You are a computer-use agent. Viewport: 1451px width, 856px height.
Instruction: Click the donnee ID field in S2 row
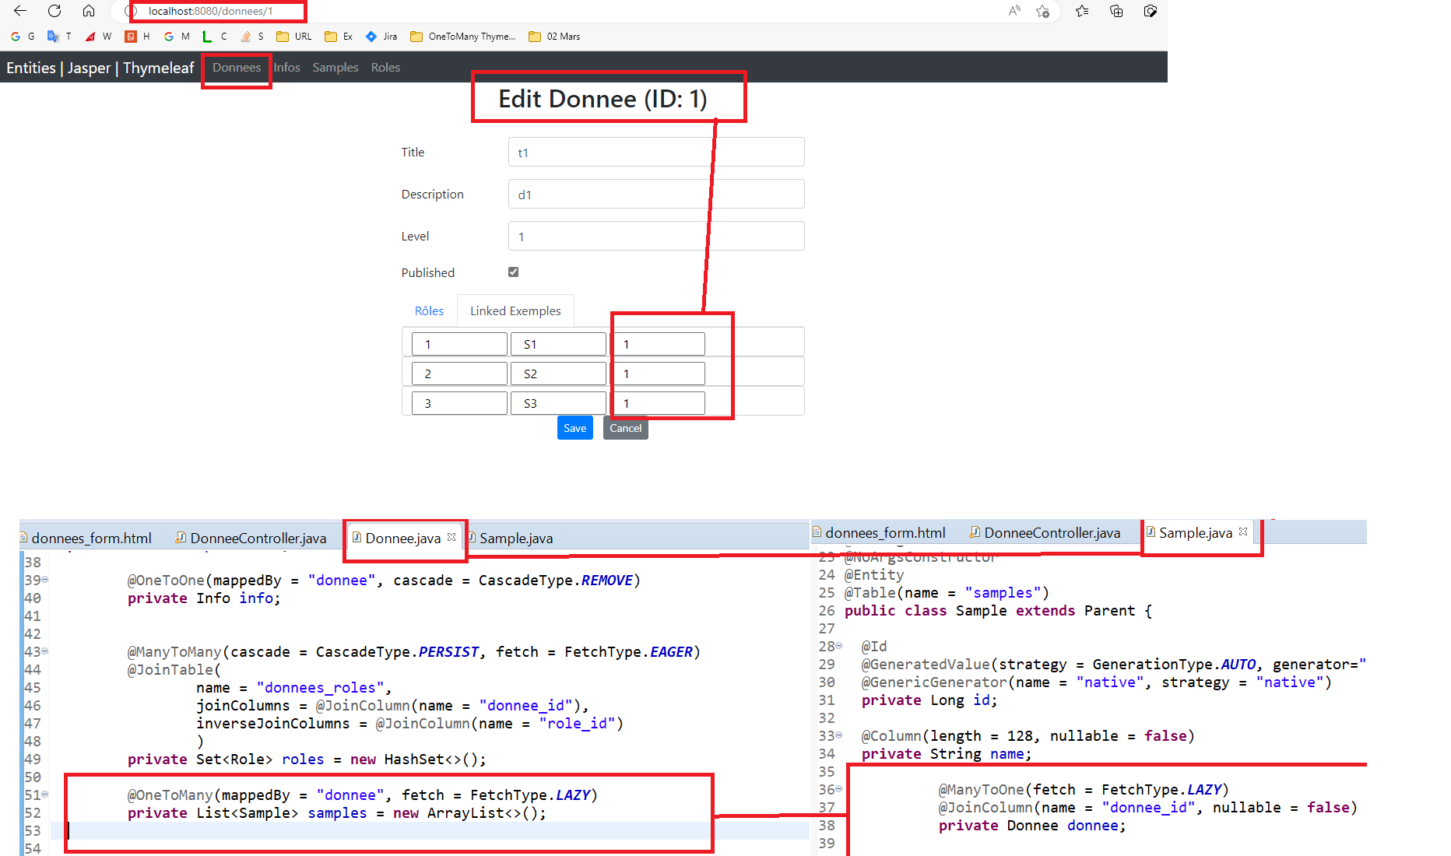click(658, 374)
